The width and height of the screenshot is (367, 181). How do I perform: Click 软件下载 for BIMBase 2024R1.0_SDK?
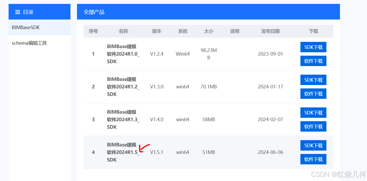point(313,61)
